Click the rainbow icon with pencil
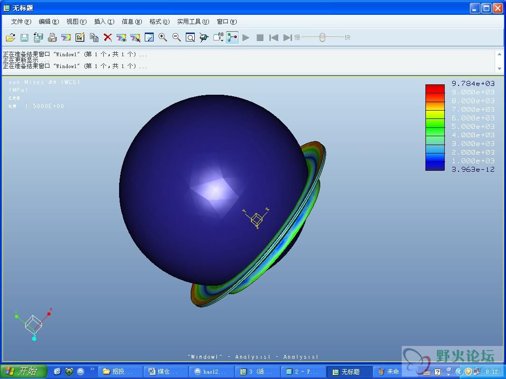 coord(135,38)
